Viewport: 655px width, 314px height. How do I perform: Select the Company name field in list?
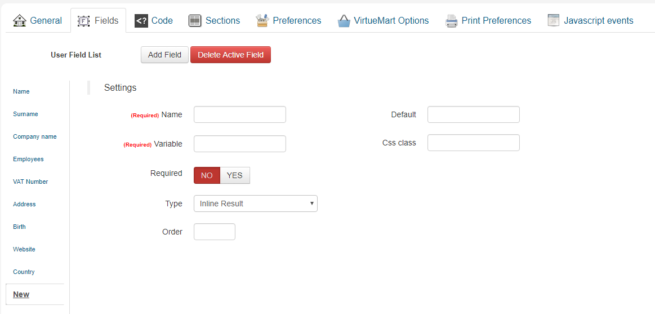click(35, 137)
